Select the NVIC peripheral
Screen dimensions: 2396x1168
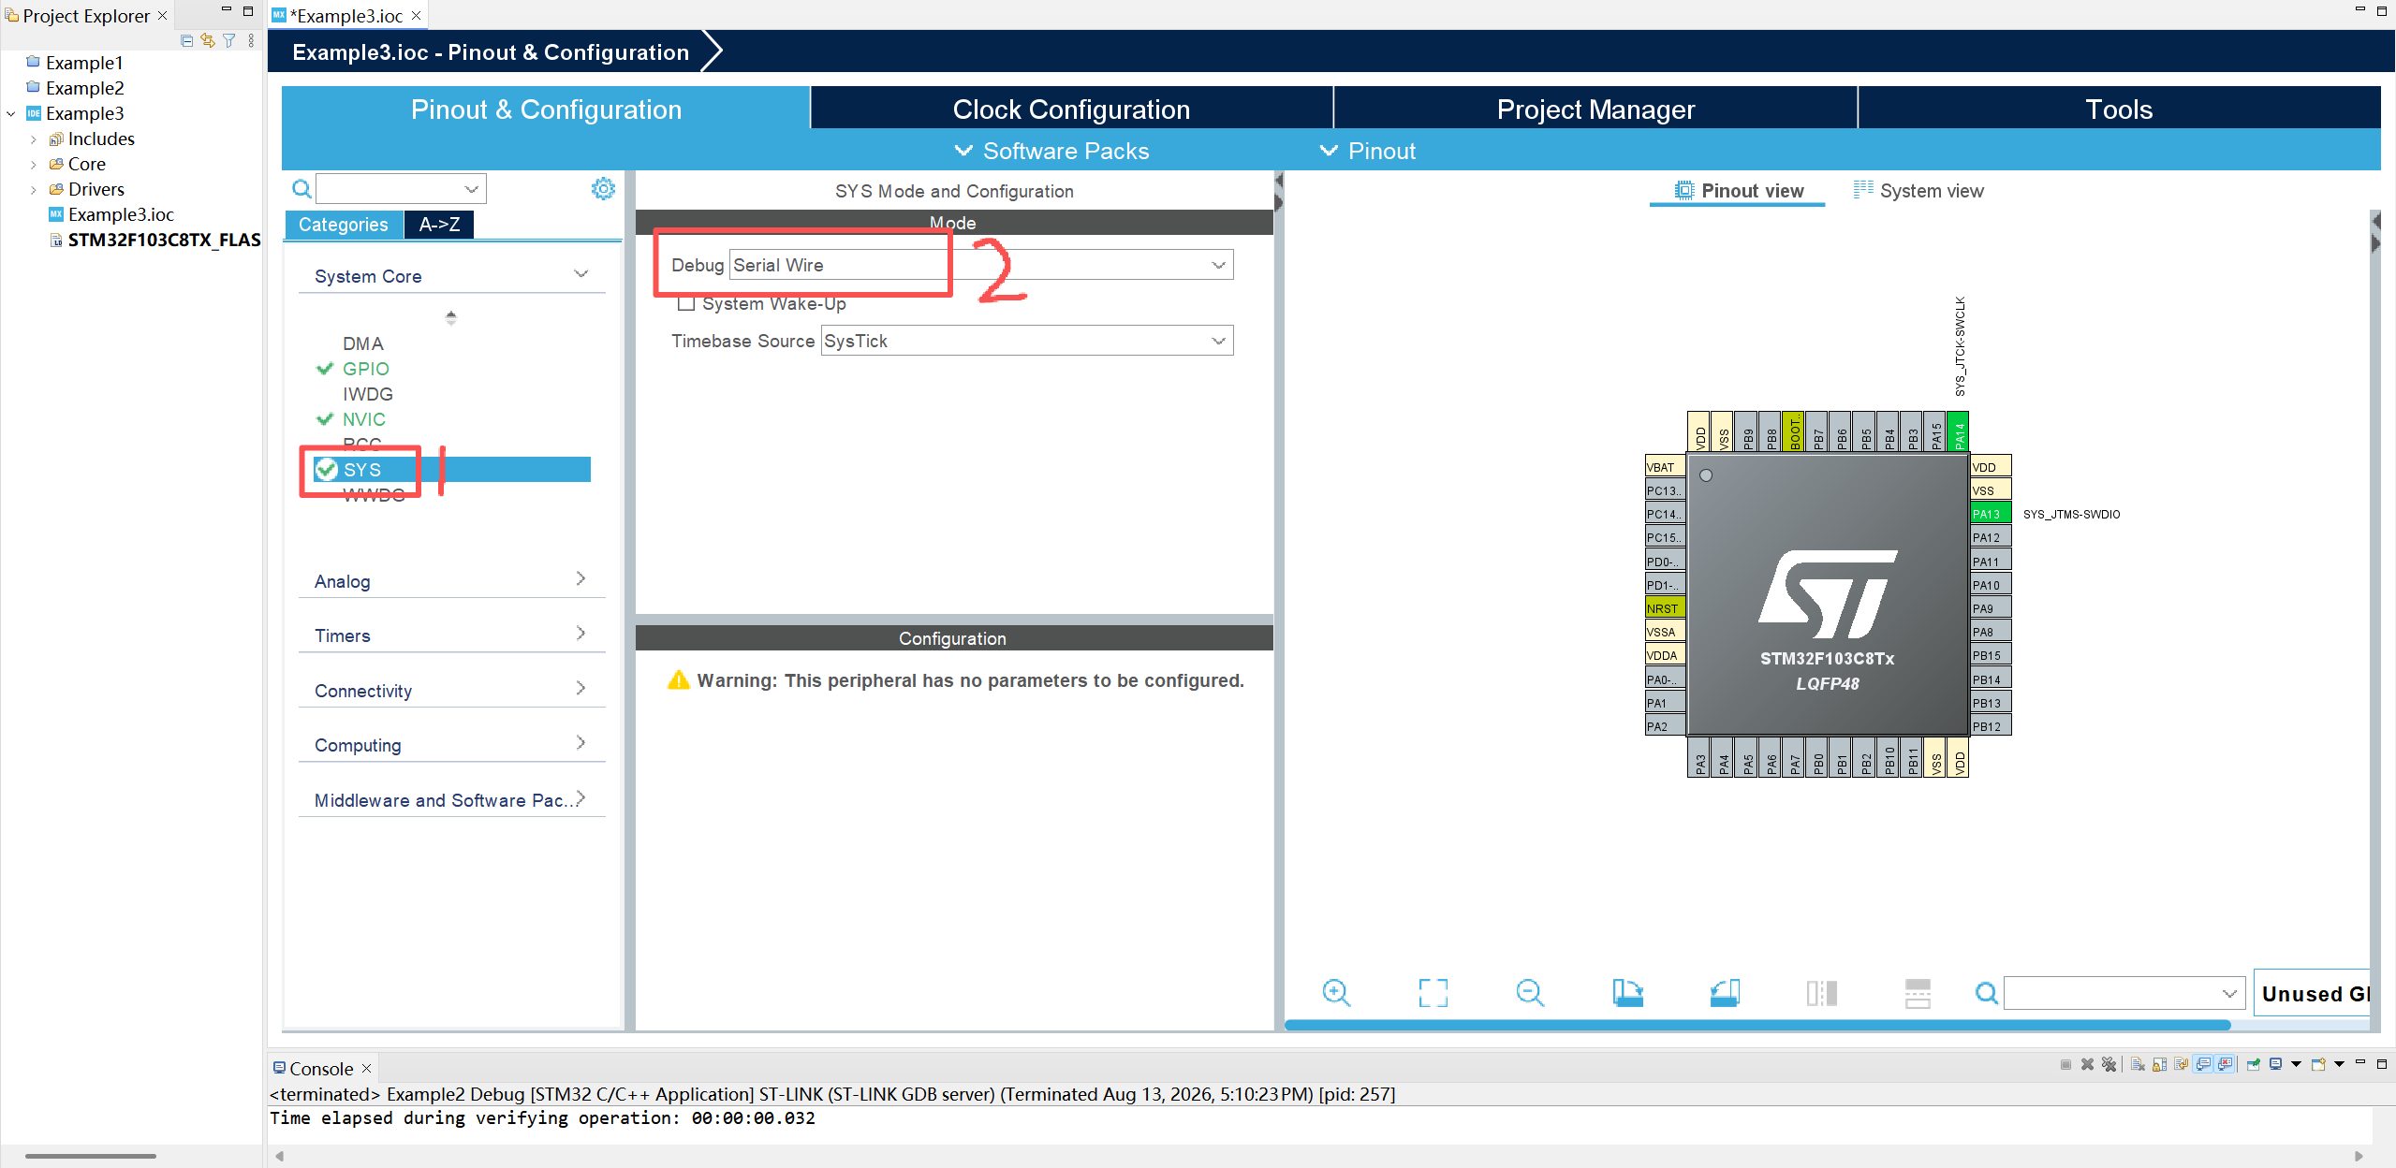click(x=363, y=419)
